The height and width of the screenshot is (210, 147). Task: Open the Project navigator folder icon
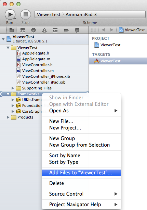click(x=12, y=30)
